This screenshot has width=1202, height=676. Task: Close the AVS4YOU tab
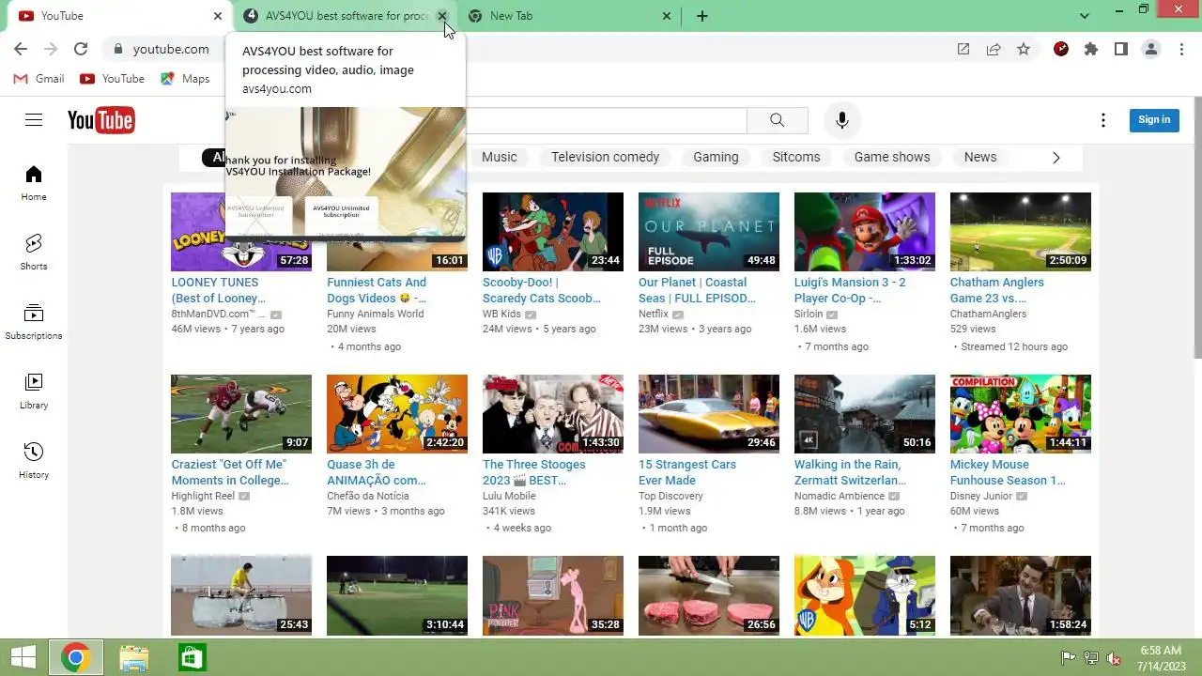[x=442, y=16]
